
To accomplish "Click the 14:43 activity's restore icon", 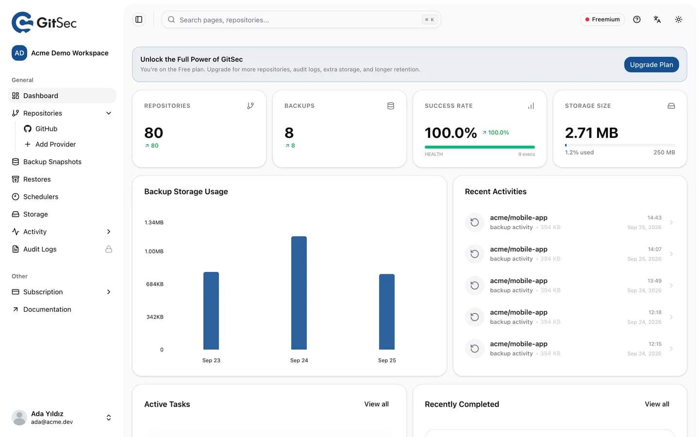I will coord(475,222).
